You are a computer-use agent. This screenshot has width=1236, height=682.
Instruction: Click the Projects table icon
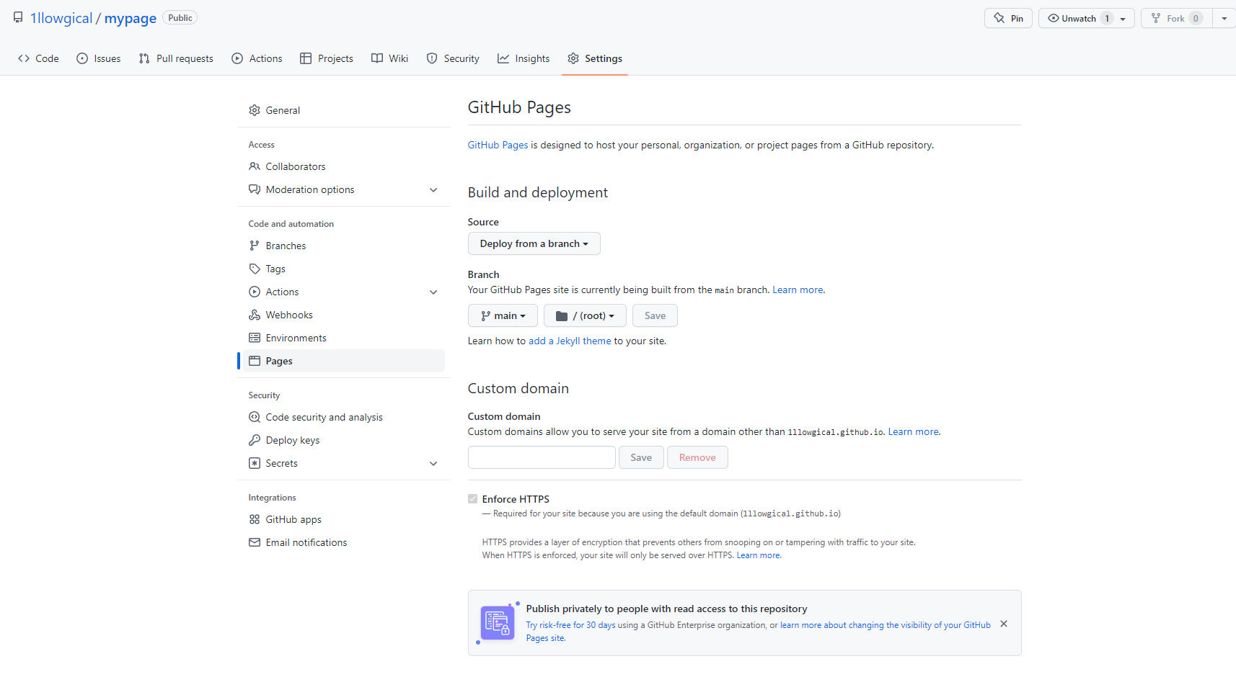tap(306, 58)
